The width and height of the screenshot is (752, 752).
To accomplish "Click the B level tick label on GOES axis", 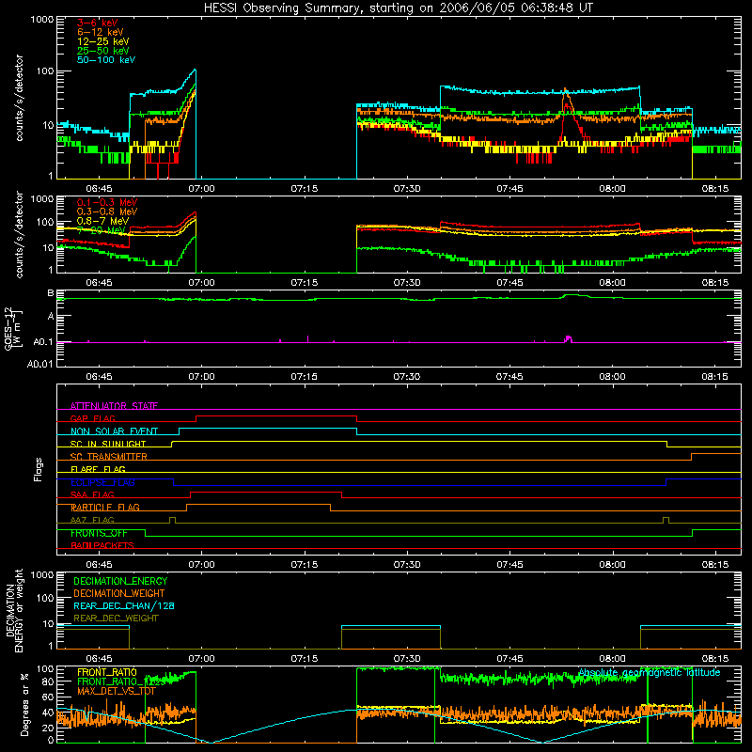I will tap(51, 292).
